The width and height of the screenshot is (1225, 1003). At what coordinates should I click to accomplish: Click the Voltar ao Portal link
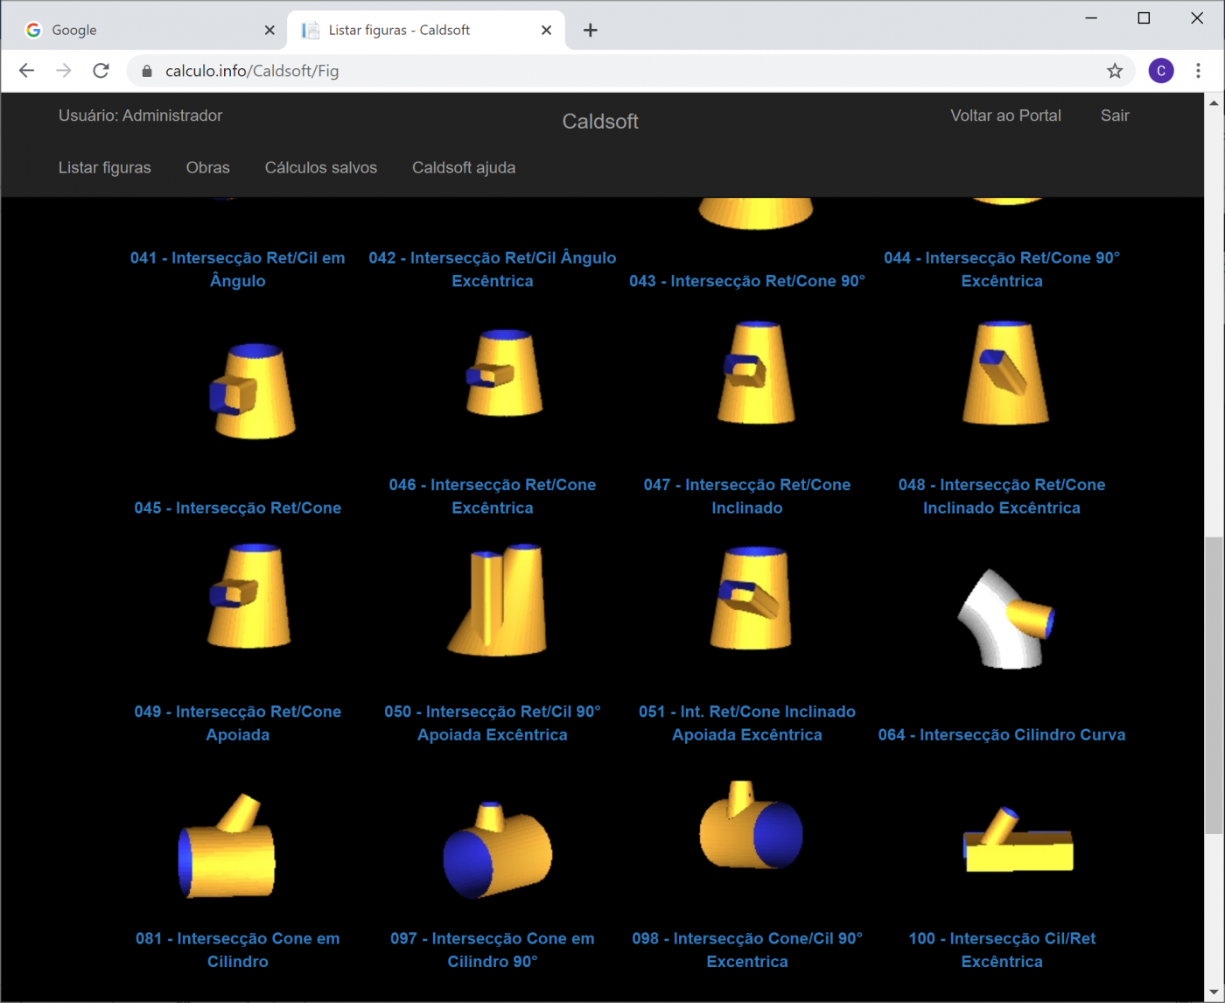pos(1005,116)
